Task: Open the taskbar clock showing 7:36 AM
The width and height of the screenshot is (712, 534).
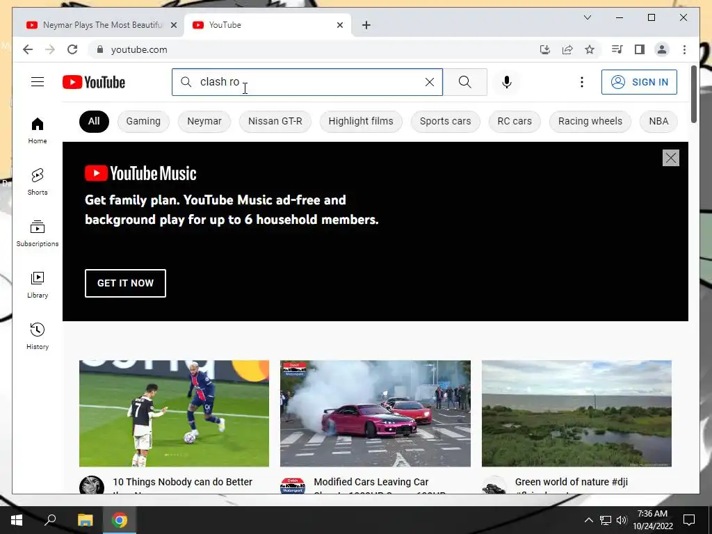Action: (x=652, y=520)
